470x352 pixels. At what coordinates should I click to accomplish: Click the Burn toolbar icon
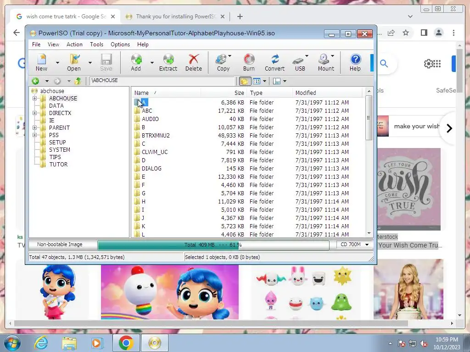[249, 62]
